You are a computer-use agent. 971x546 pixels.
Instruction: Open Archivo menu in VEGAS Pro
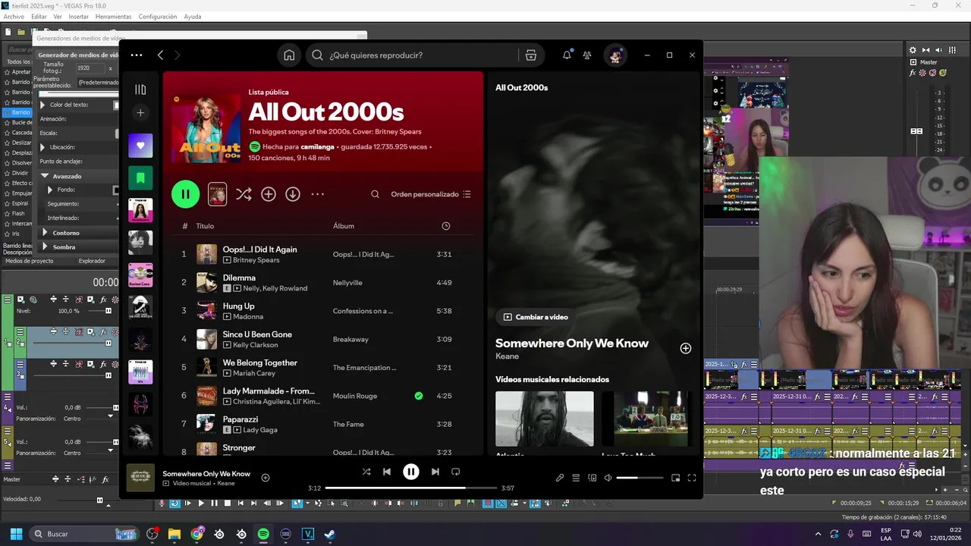[14, 17]
